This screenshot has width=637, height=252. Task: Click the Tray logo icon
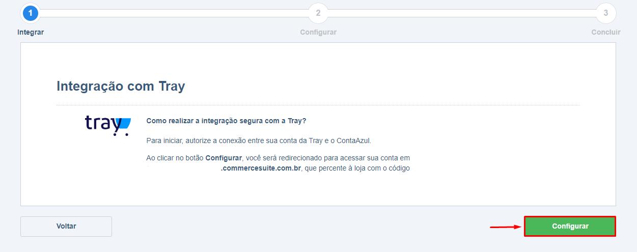point(108,126)
